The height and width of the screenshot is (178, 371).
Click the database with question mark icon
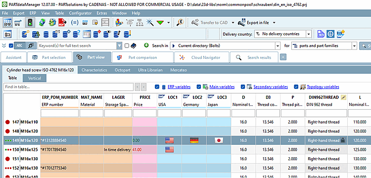coord(77,34)
